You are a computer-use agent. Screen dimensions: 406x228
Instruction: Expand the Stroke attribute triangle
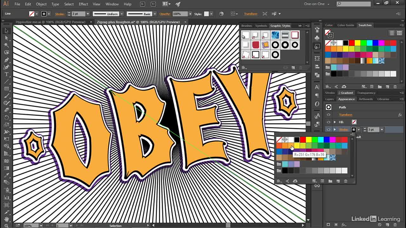[x=335, y=130]
